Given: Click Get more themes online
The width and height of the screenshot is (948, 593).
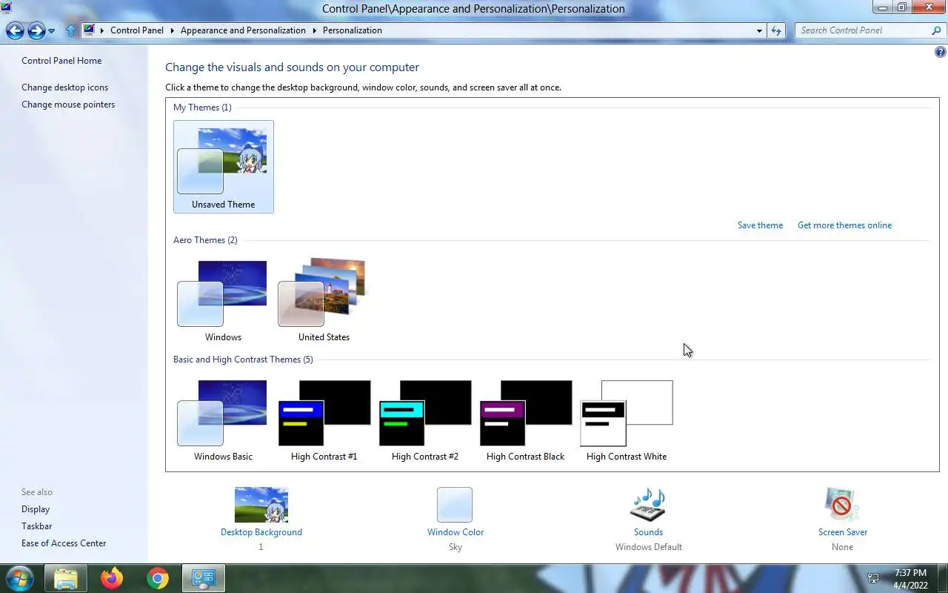Looking at the screenshot, I should click(844, 225).
